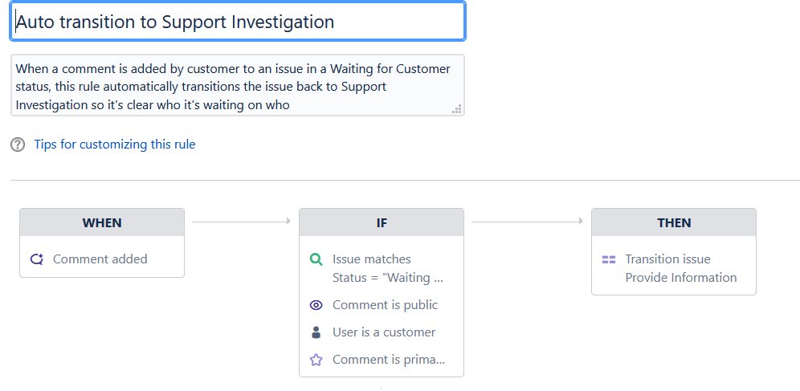
Task: Edit the Comment is primary condition text
Action: [389, 360]
